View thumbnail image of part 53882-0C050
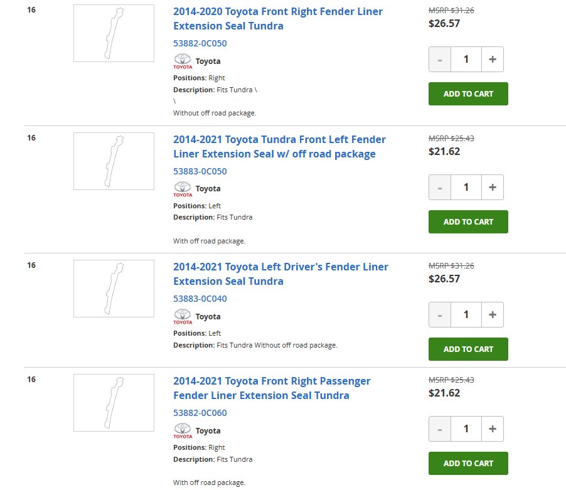The width and height of the screenshot is (566, 490). point(114,33)
